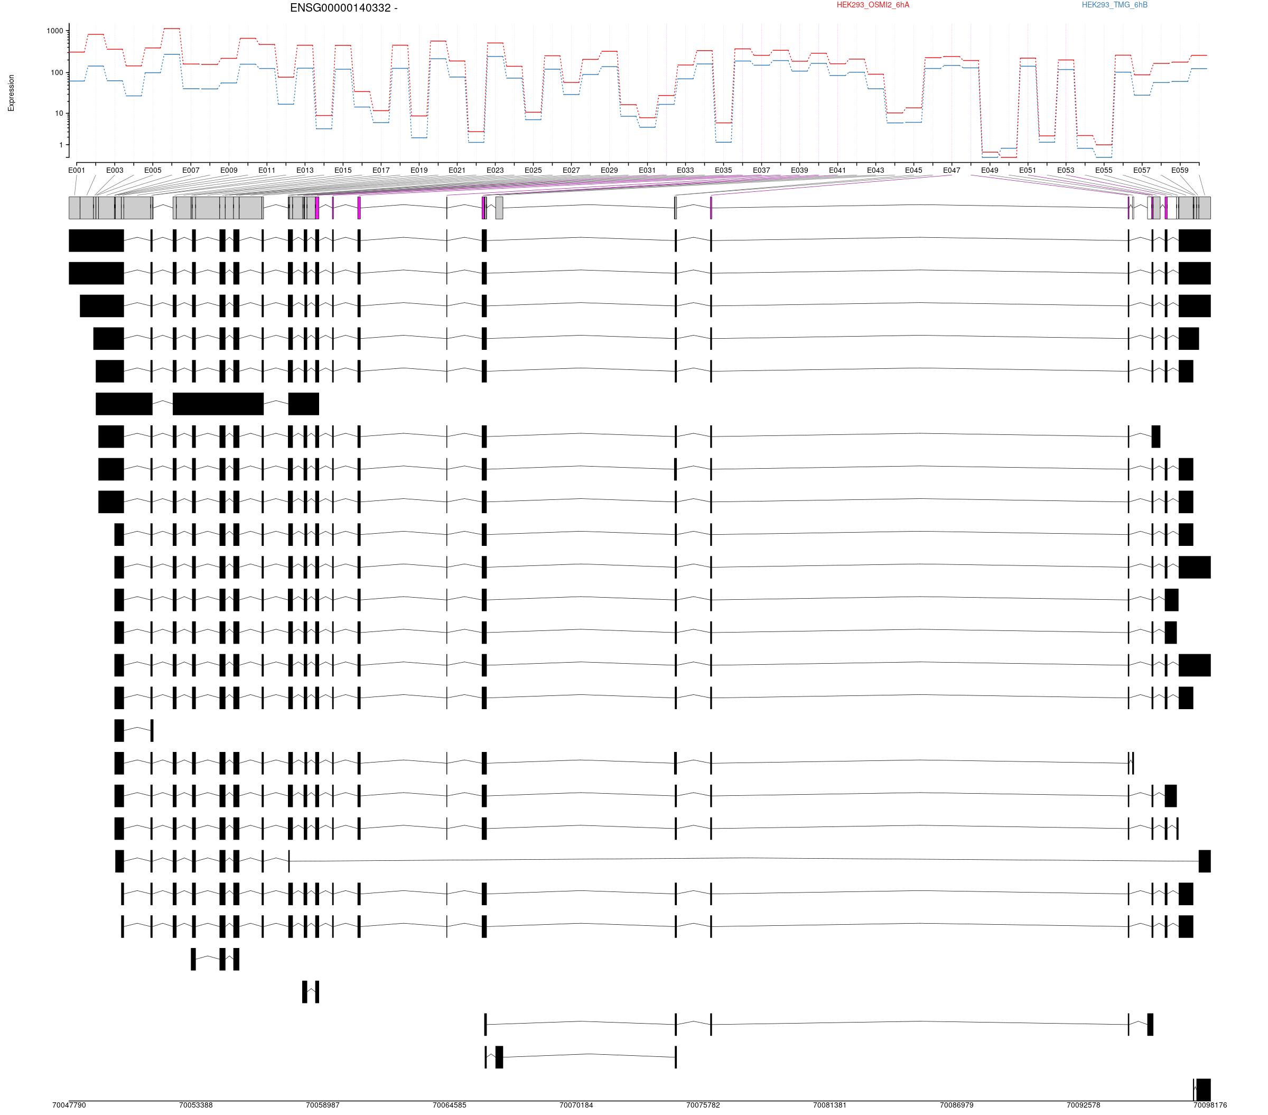Viewport: 1268px width, 1115px height.
Task: Click exon bin label E003
Action: (x=115, y=170)
